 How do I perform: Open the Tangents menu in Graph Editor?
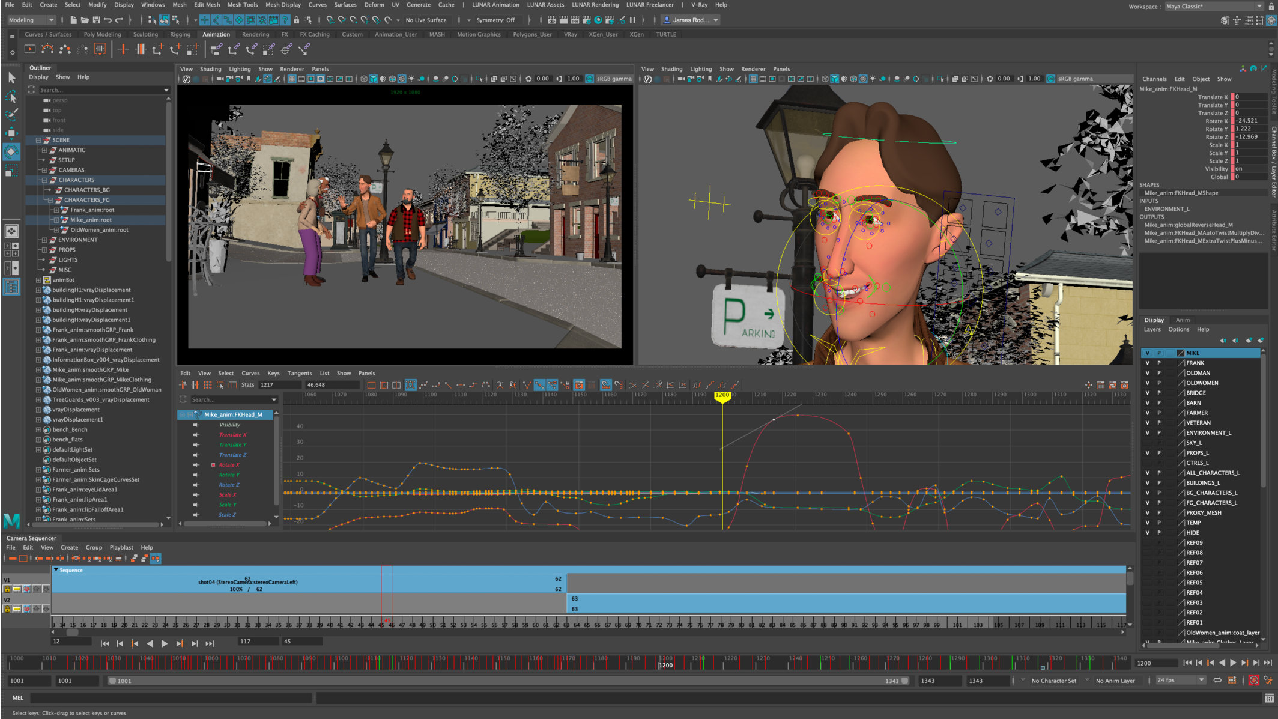[x=299, y=373]
